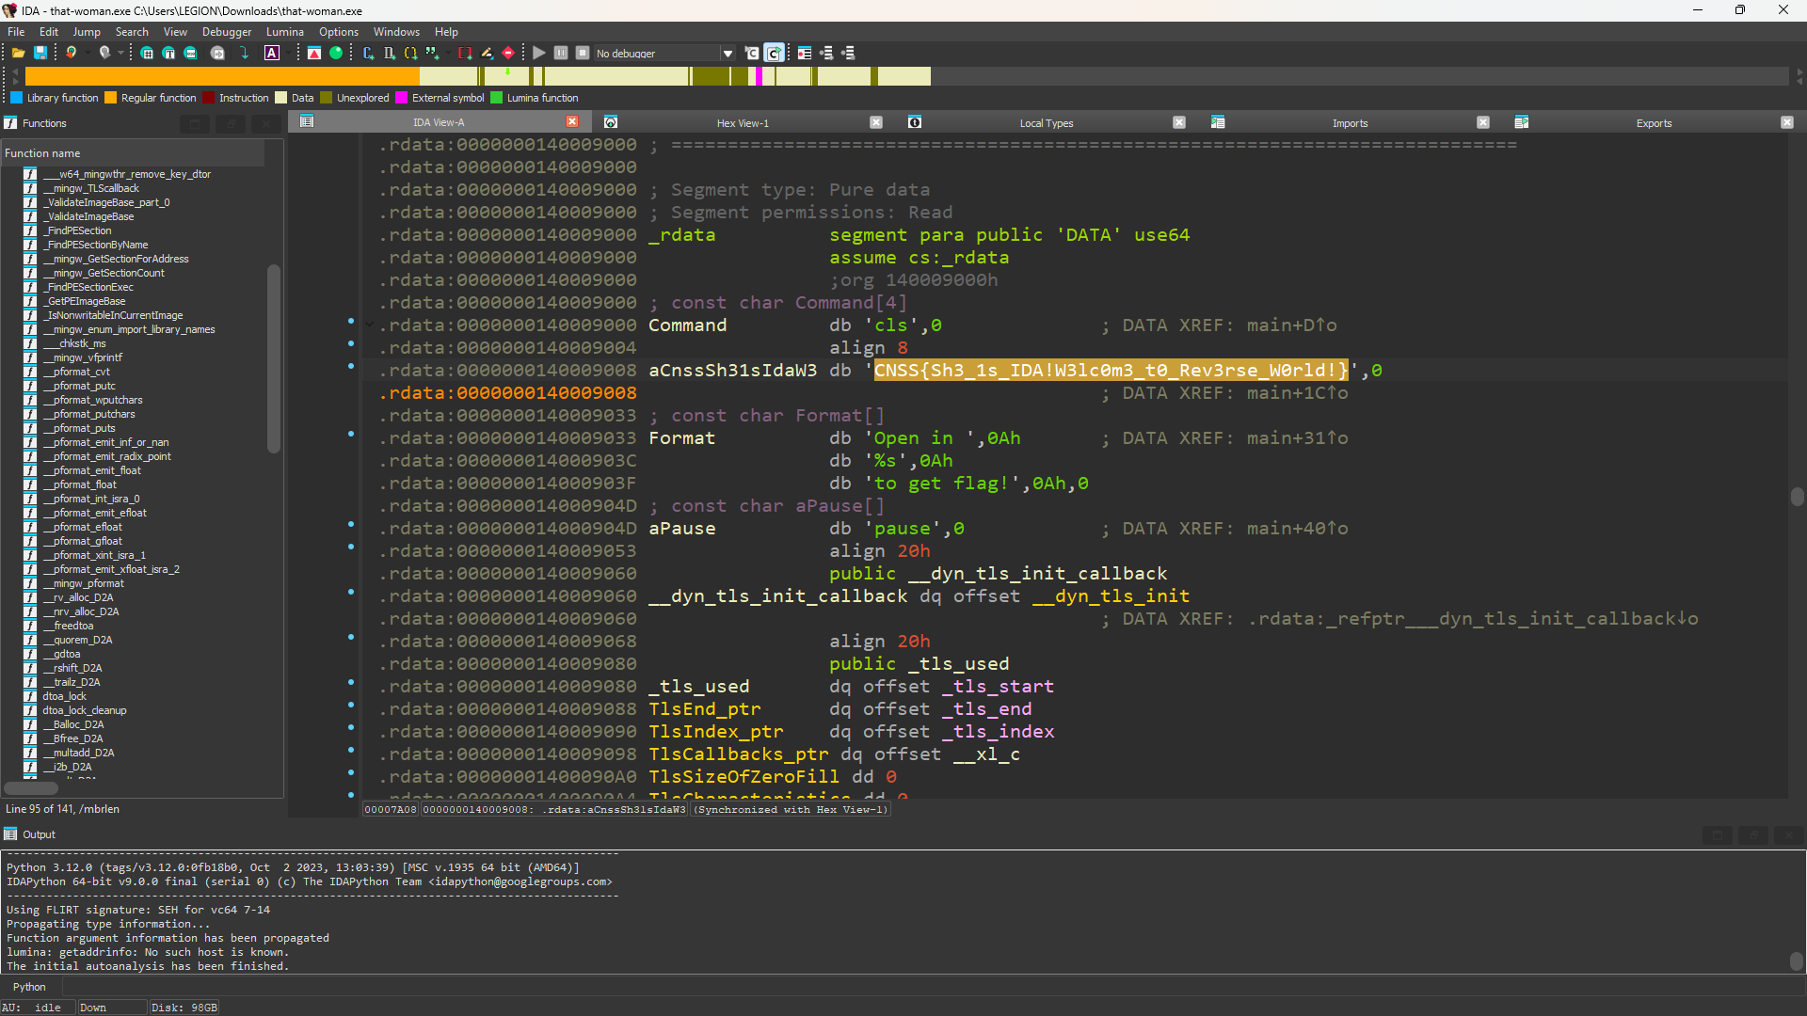
Task: Click the External symbol magenta swatch
Action: coord(402,98)
